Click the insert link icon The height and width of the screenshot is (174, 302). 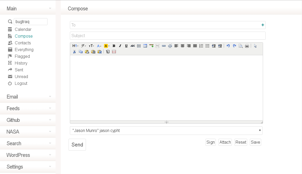coord(164,46)
